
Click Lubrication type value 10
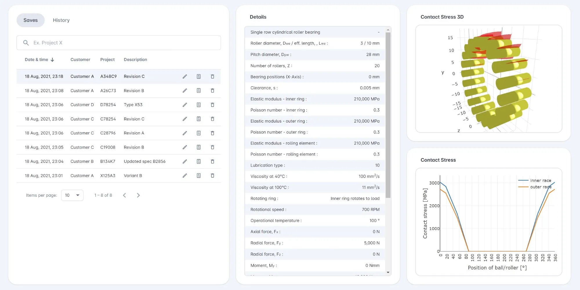click(377, 165)
